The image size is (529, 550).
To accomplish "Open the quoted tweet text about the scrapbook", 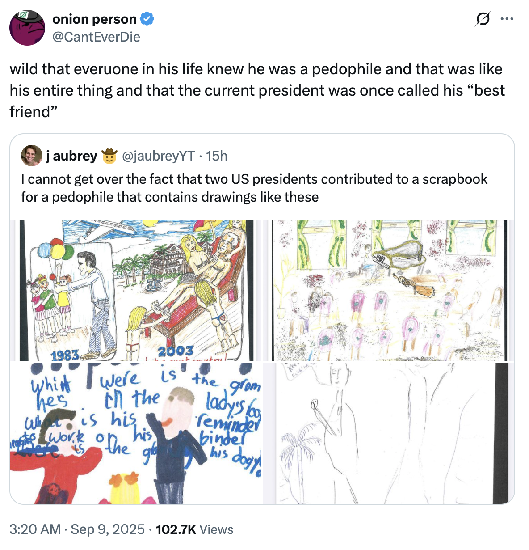I will [254, 188].
